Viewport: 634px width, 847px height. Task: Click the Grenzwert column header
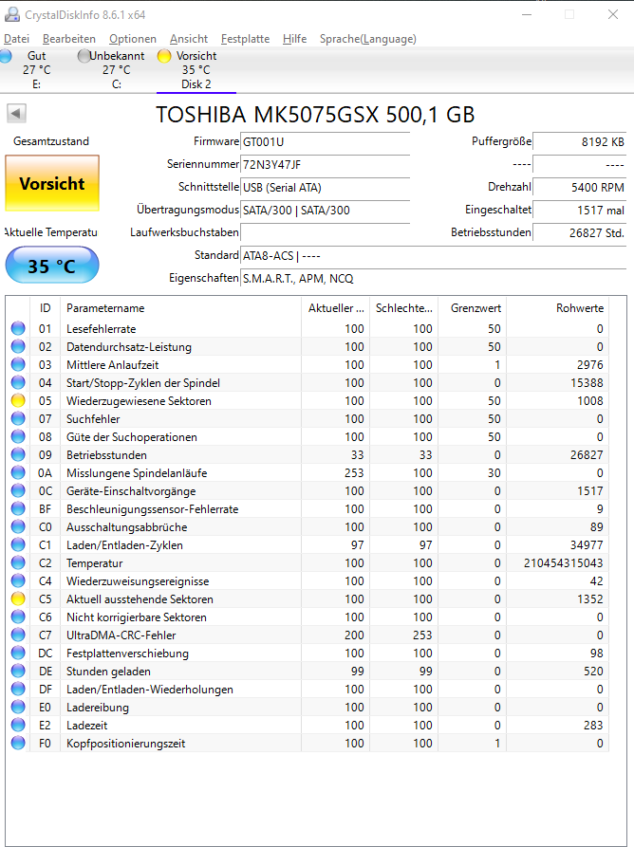click(472, 308)
